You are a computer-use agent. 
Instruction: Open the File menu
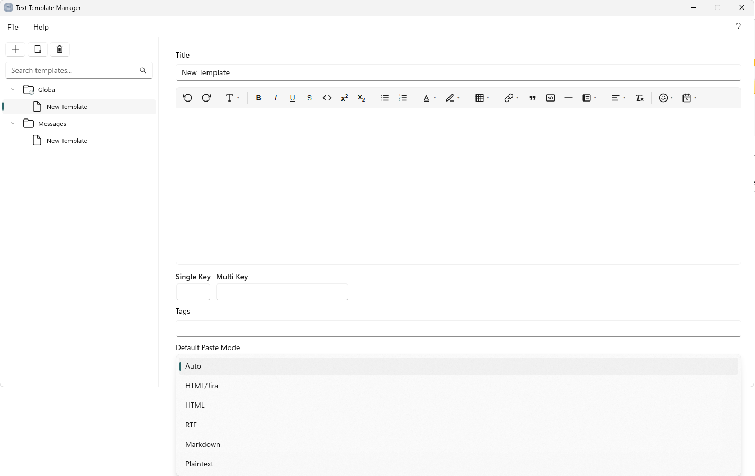point(13,27)
